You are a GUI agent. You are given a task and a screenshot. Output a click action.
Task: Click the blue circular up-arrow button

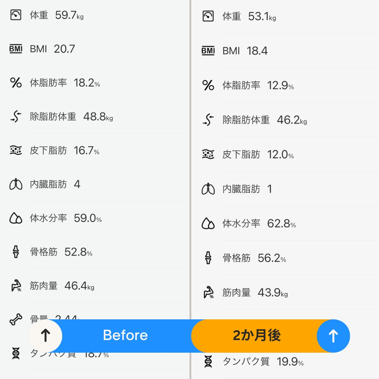[333, 336]
